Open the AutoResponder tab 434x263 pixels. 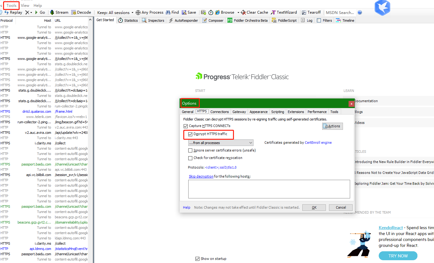tap(183, 20)
